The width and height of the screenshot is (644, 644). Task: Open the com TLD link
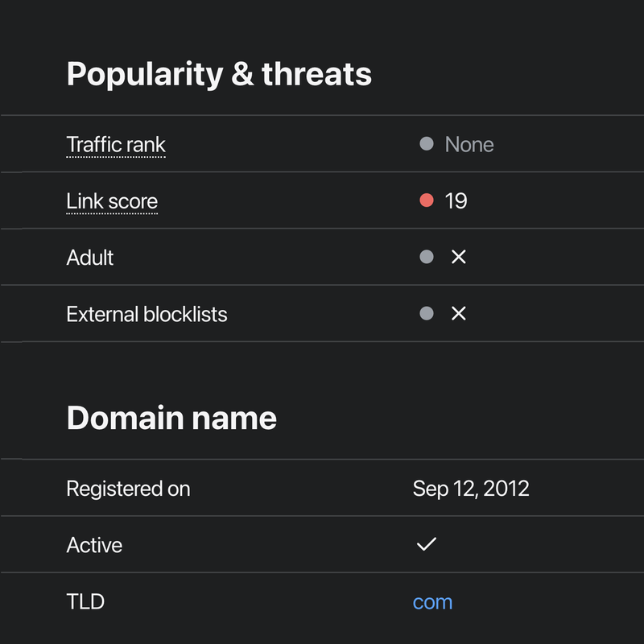[432, 602]
